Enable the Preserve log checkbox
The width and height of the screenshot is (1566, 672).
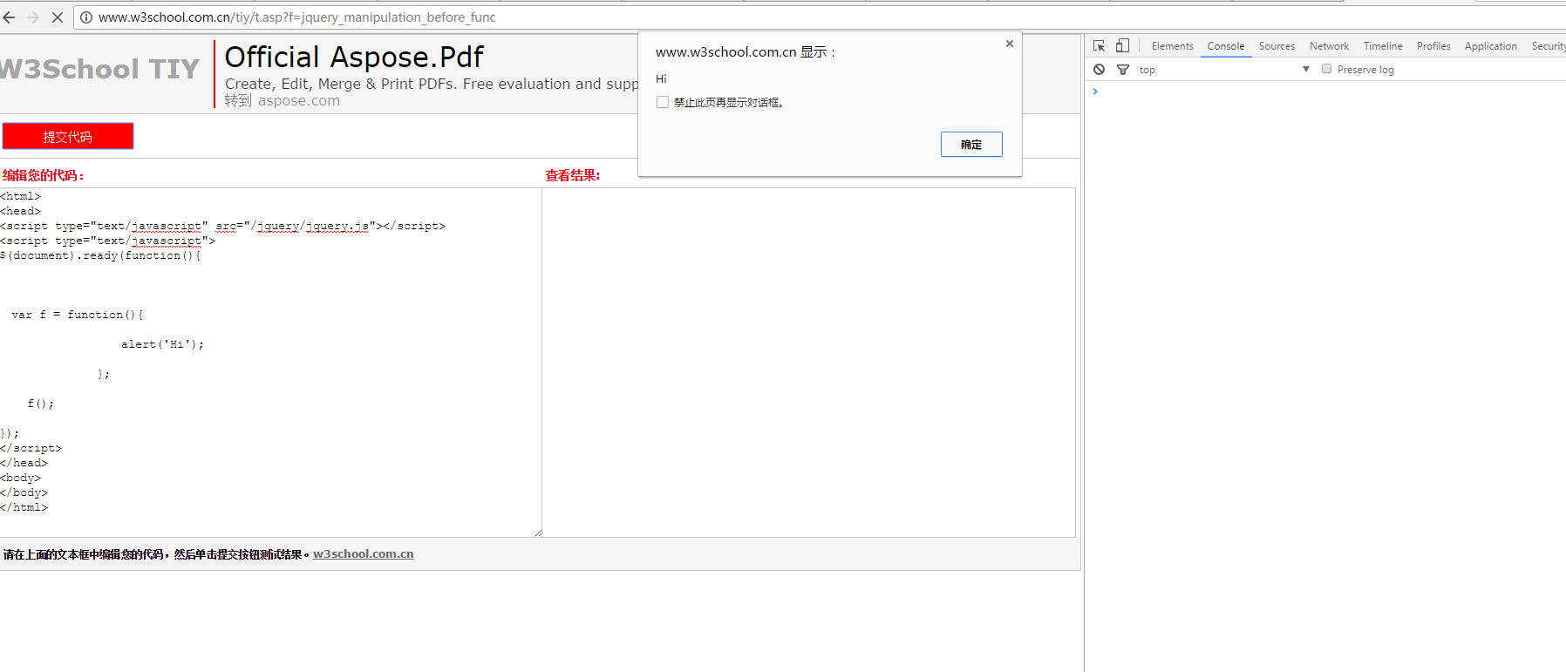pyautogui.click(x=1326, y=69)
